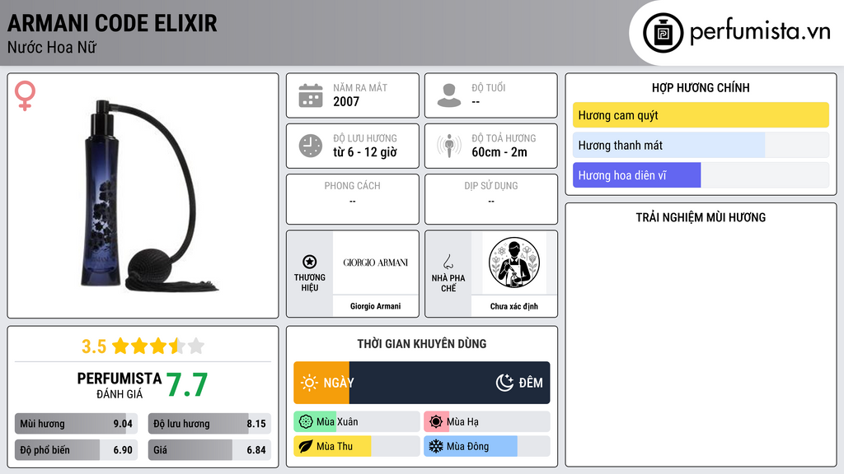This screenshot has width=844, height=474.
Task: Click the Thương hiệu label
Action: tap(310, 283)
